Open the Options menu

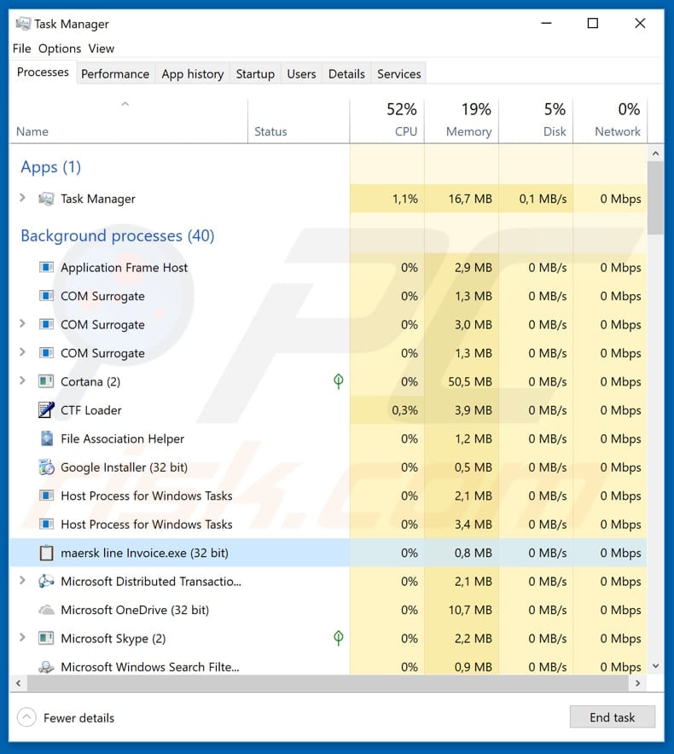60,49
